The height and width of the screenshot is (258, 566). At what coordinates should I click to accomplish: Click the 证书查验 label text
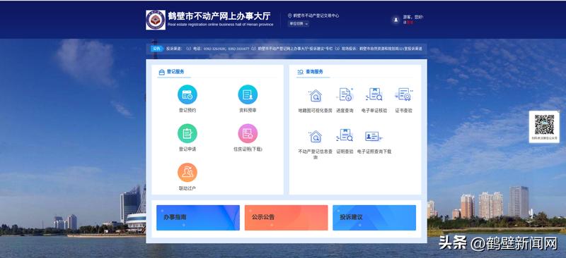(403, 111)
